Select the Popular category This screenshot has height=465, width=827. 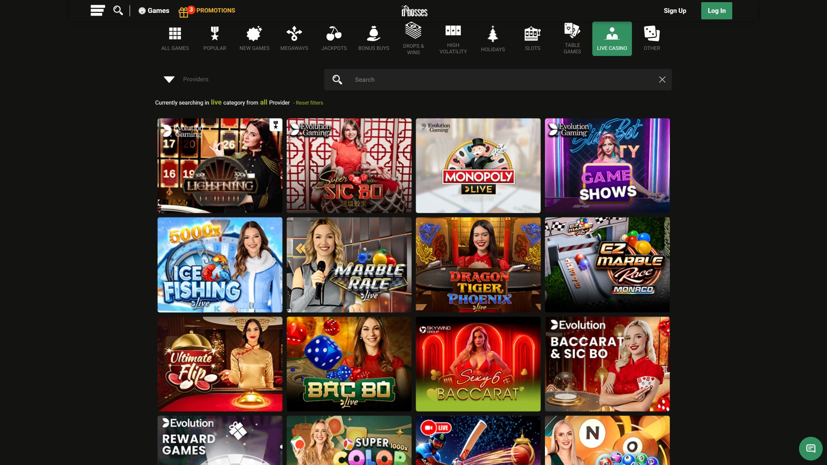coord(215,39)
